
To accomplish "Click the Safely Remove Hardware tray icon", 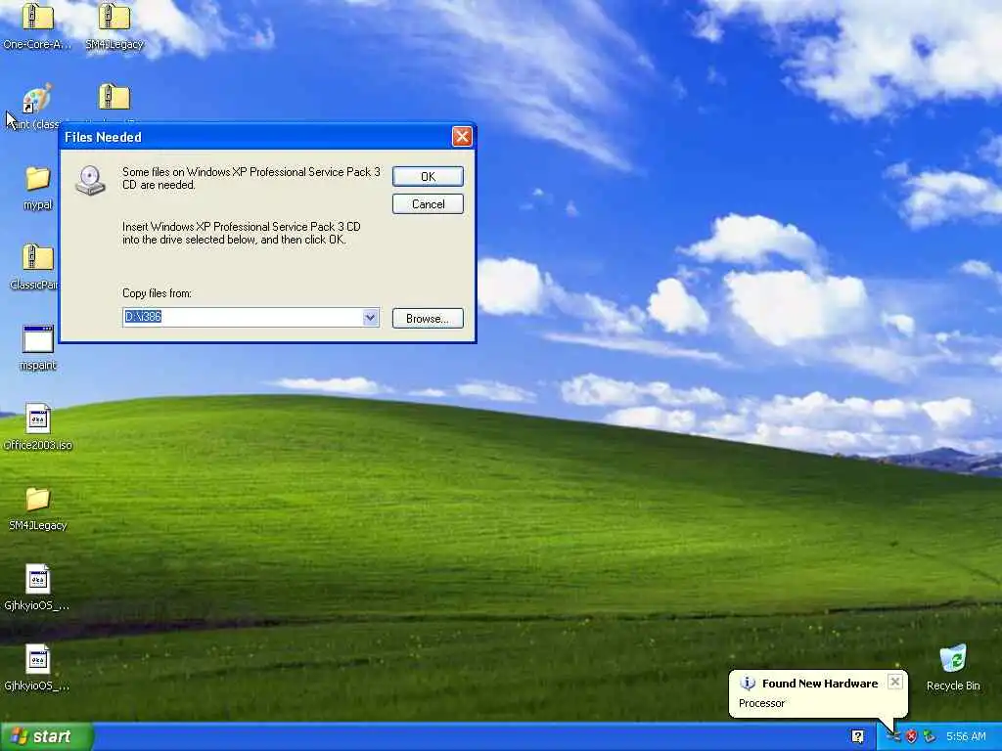I will tap(930, 736).
